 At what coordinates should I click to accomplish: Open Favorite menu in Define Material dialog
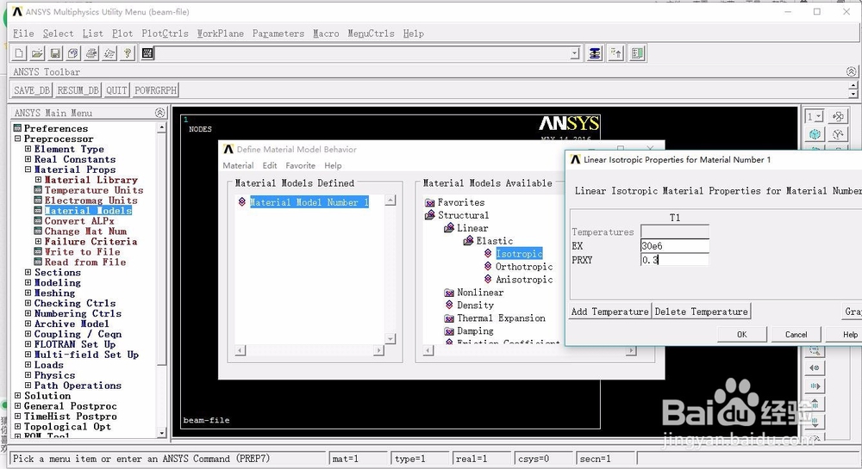pos(301,166)
